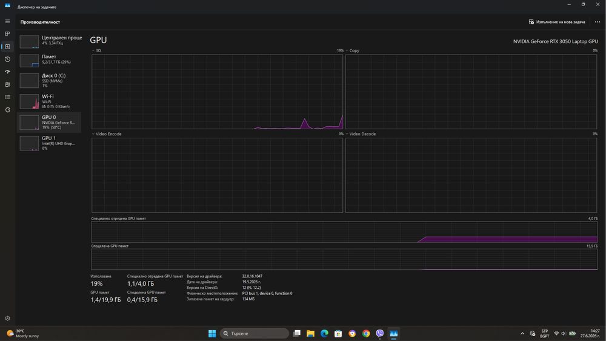The height and width of the screenshot is (341, 606).
Task: Click Изпълнение на нова задача button
Action: click(x=557, y=22)
